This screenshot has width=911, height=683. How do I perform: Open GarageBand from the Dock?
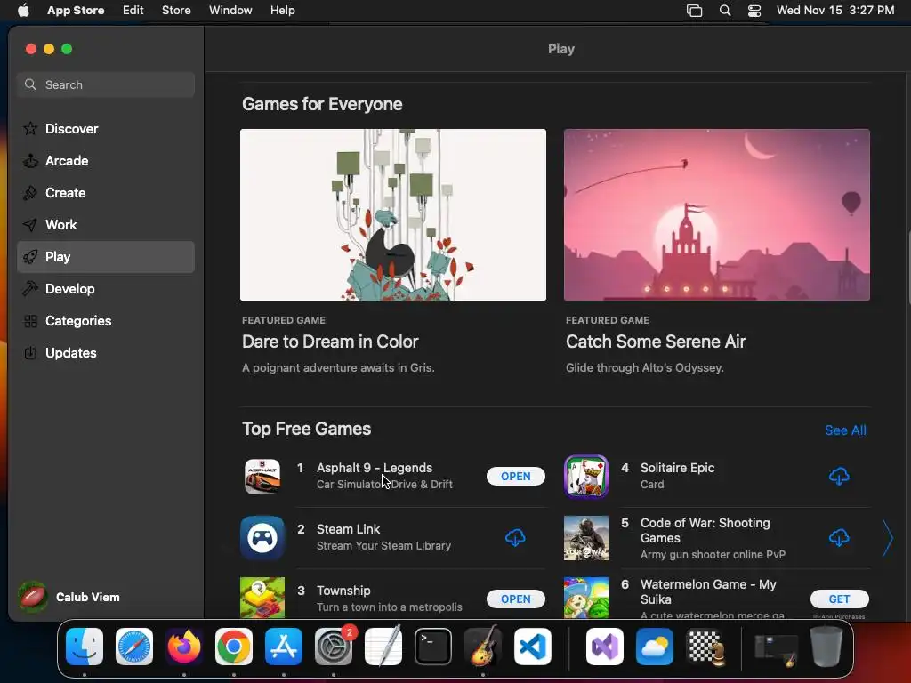483,647
